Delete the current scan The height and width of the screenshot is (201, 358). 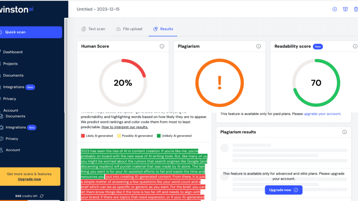click(x=356, y=9)
